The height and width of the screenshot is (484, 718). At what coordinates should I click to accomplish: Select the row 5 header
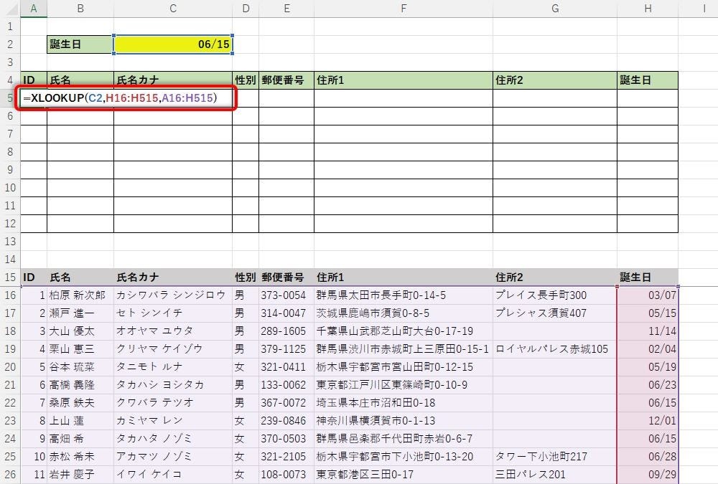pos(10,98)
